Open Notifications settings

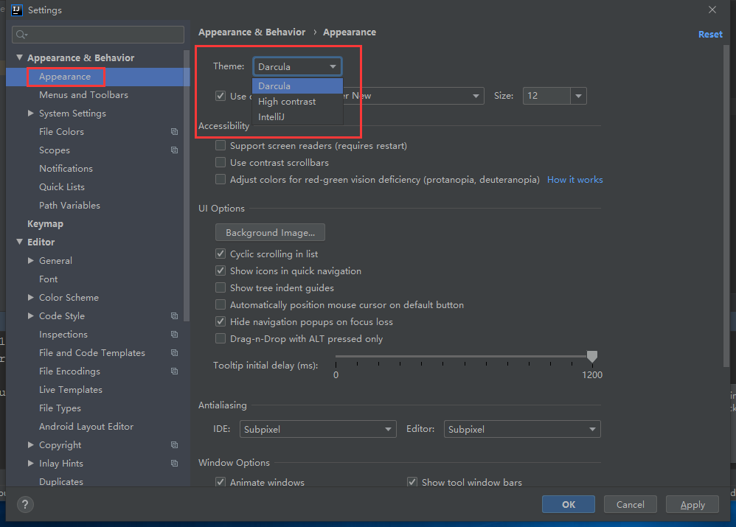point(66,169)
